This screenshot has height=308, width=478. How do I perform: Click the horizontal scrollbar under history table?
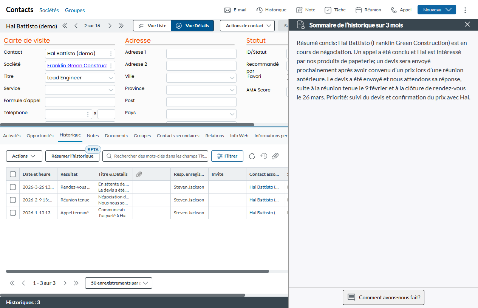pos(138,271)
